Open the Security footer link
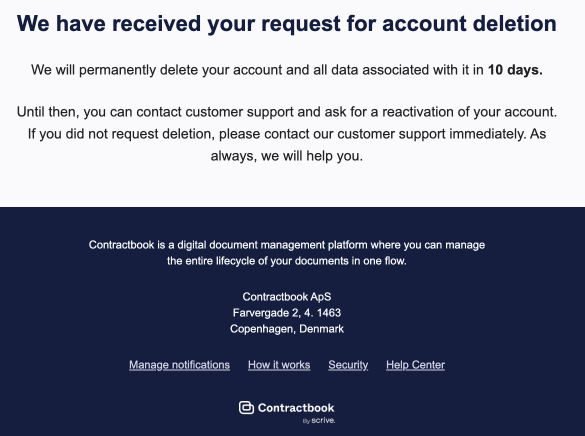This screenshot has width=585, height=436. 348,365
